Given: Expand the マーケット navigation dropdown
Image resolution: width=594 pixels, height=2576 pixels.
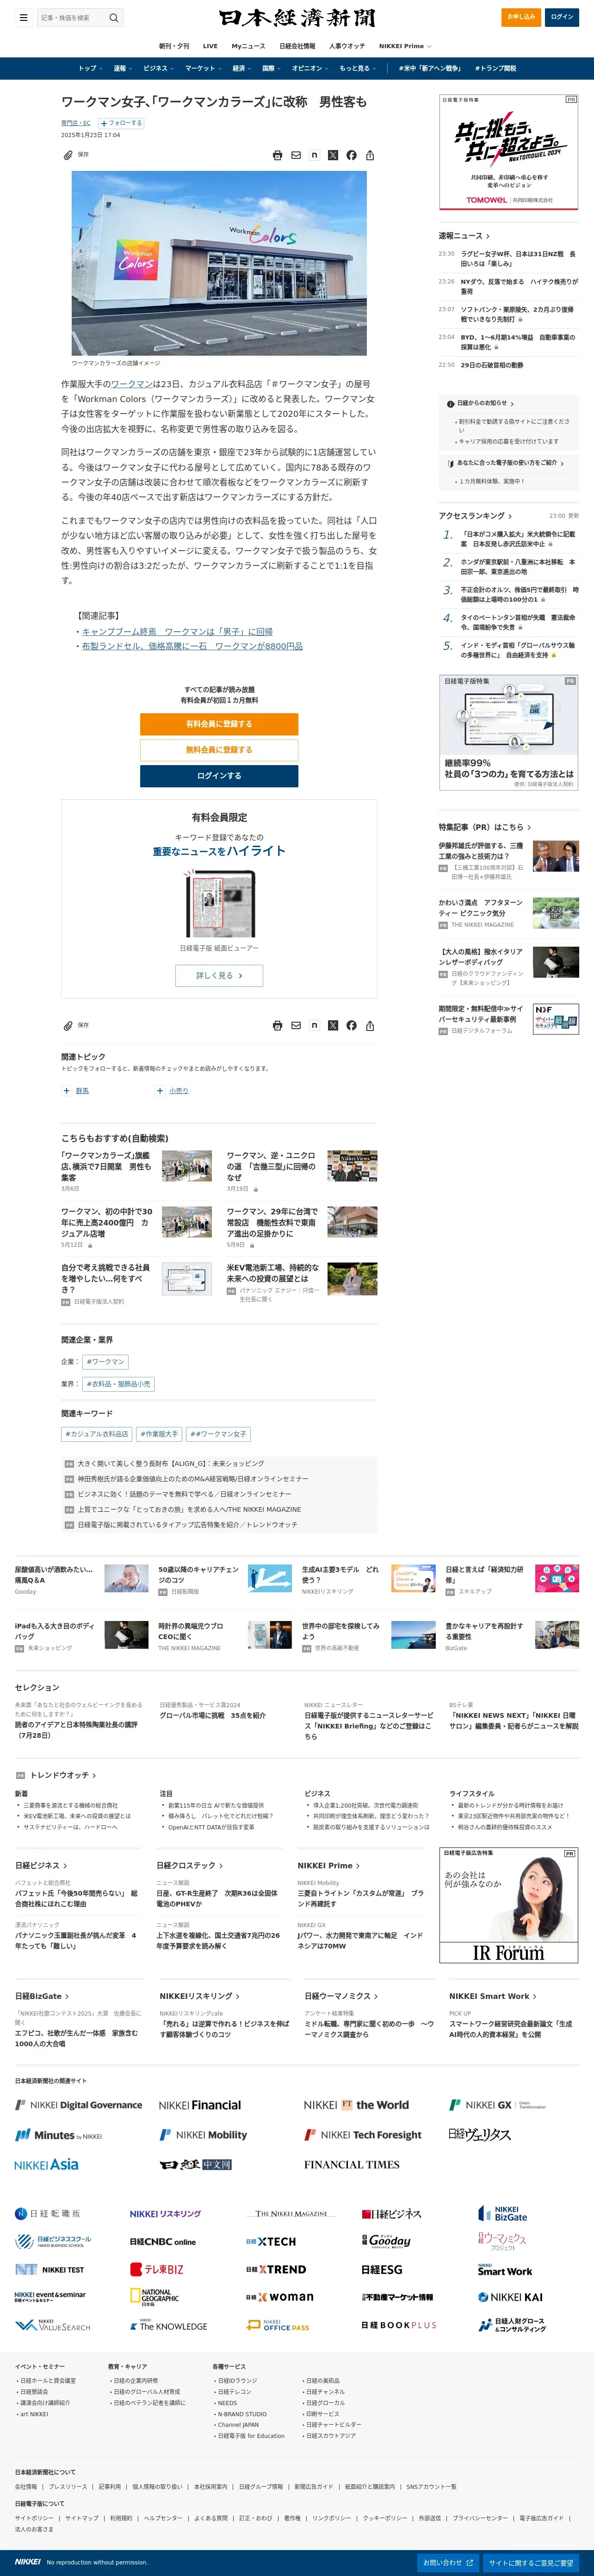Looking at the screenshot, I should 203,68.
